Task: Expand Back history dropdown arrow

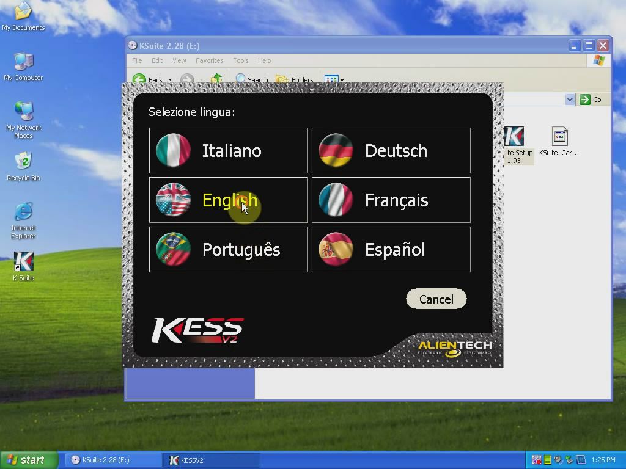Action: click(170, 79)
